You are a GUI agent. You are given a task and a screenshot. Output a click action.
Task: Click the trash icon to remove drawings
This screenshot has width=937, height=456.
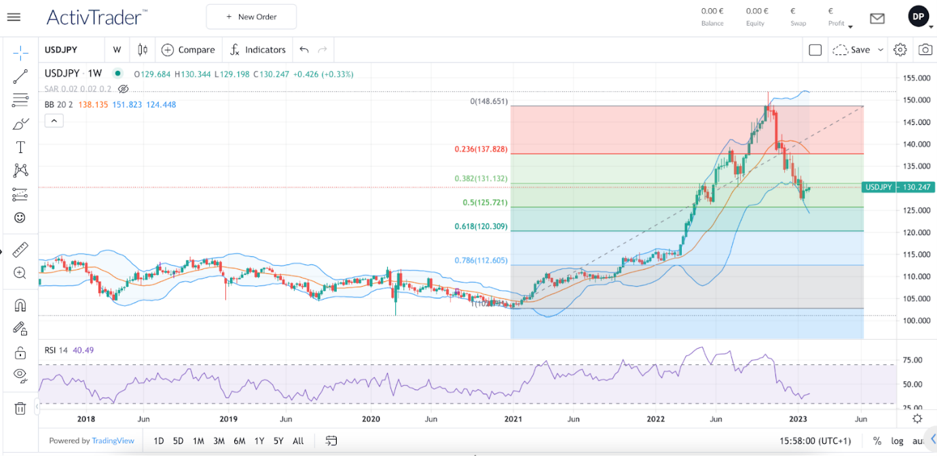20,408
